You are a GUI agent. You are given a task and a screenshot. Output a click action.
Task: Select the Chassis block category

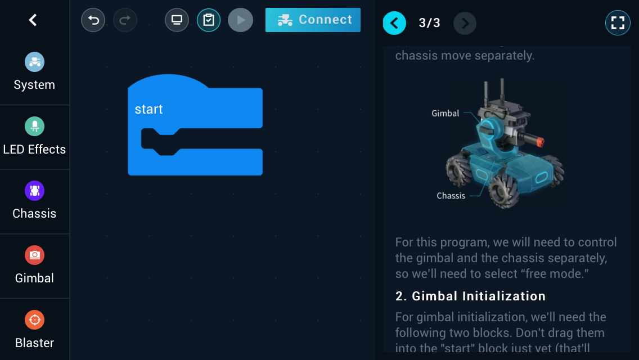(35, 201)
